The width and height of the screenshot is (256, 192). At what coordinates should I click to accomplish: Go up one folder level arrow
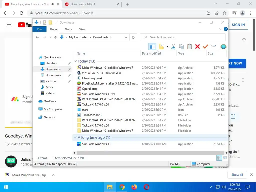[56, 37]
